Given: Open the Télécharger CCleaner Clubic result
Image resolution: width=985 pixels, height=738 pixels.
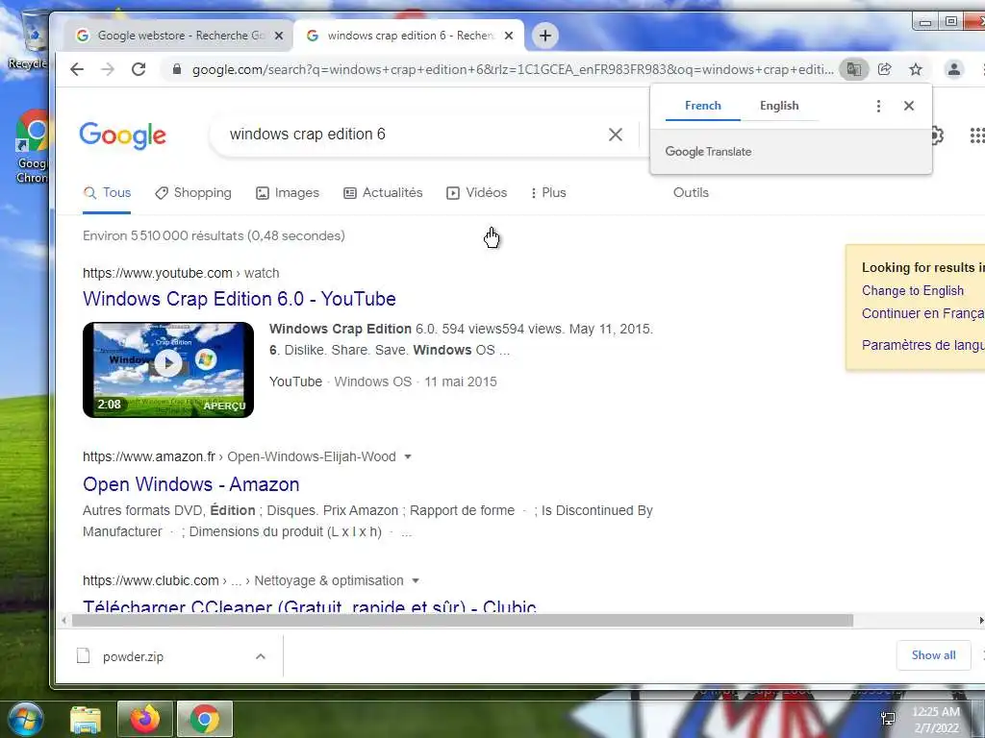Looking at the screenshot, I should pos(310,606).
